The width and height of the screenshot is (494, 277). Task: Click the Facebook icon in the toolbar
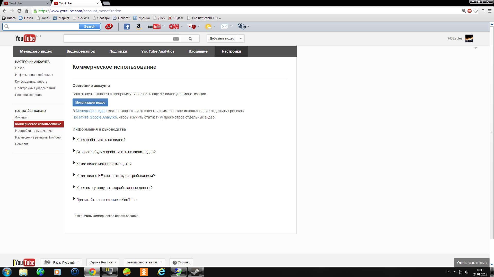point(127,27)
